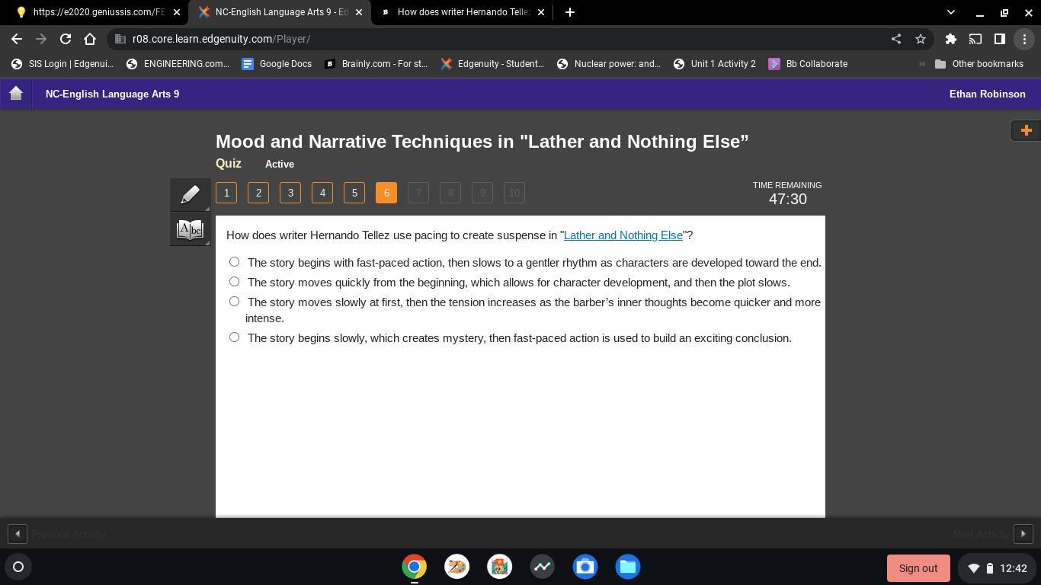Bookmark this page with star icon

click(921, 39)
